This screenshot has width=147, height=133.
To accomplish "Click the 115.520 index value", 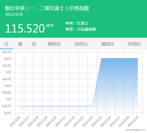I will [x=25, y=28].
